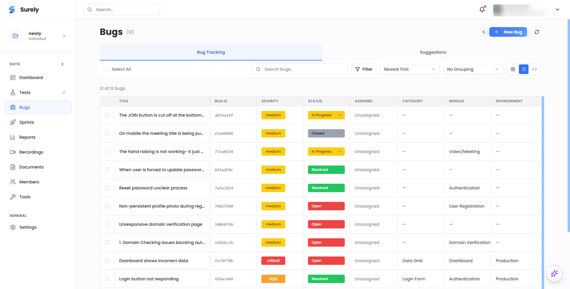
Task: Create a New Bug
Action: point(508,32)
